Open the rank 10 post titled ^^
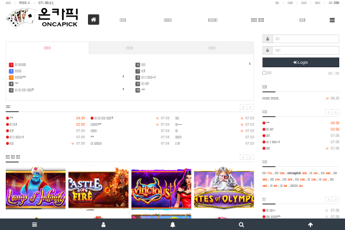Viewport: 345px width, 230px height. click(143, 90)
